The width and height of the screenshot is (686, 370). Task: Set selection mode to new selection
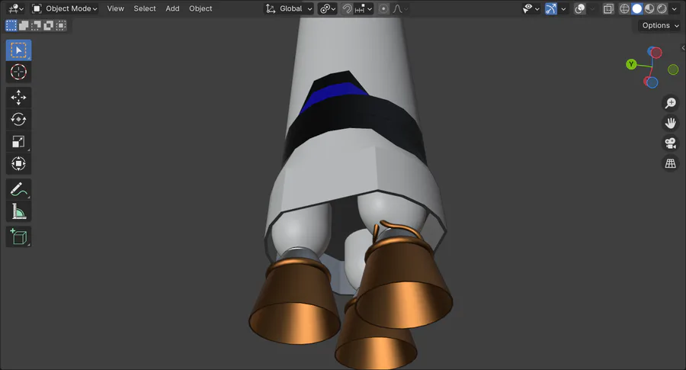(11, 25)
